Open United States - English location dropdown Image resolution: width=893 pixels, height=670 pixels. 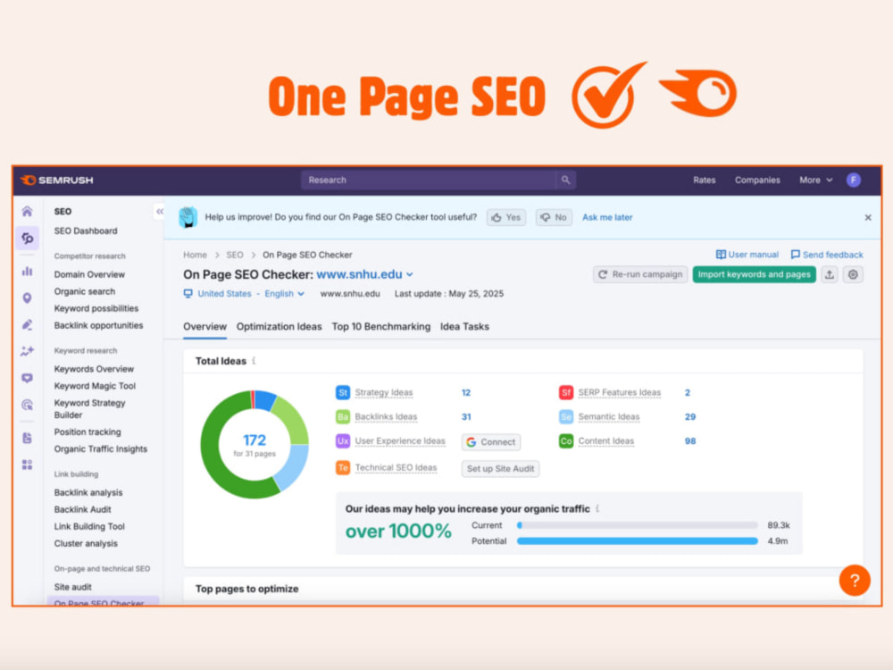coord(245,294)
